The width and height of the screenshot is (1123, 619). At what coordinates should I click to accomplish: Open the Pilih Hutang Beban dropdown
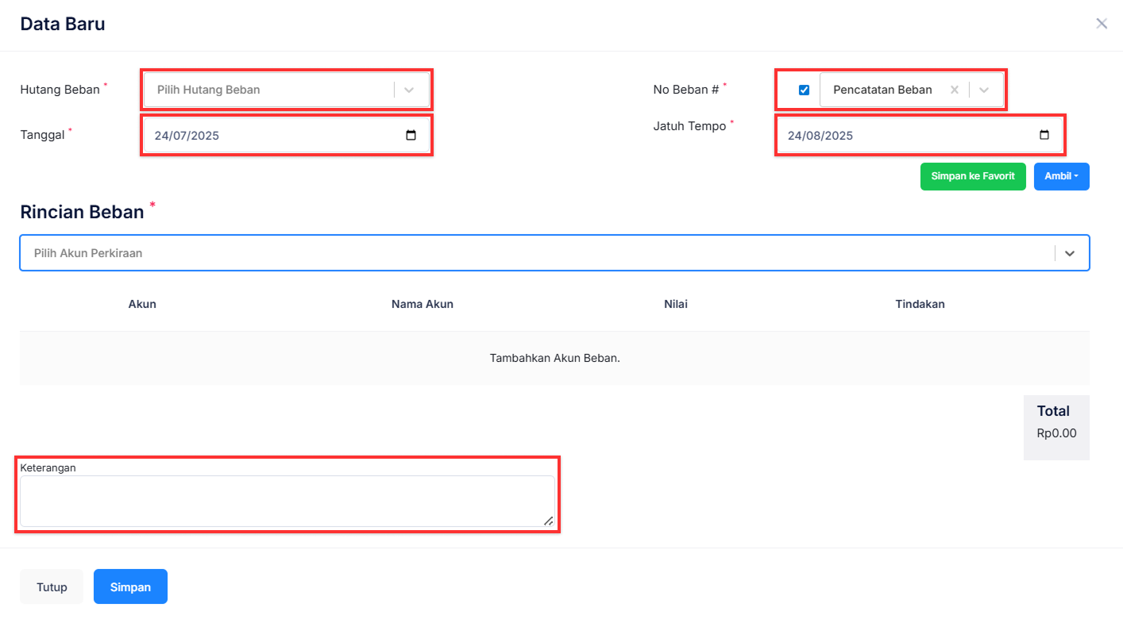(270, 90)
